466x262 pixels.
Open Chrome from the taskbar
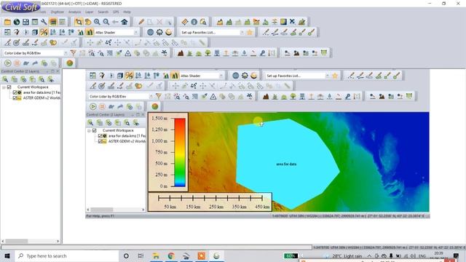[x=171, y=255]
